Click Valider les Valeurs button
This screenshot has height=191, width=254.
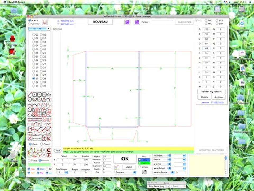[211, 92]
